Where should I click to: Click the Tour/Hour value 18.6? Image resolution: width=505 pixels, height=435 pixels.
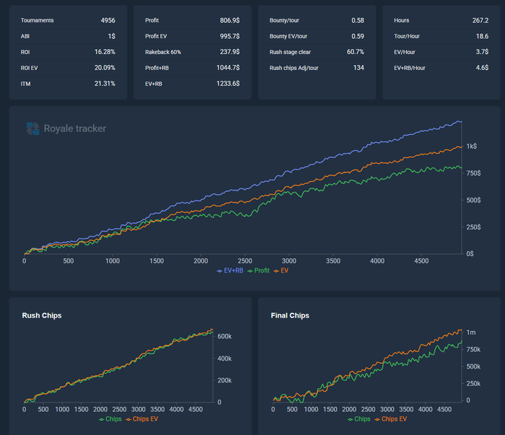click(482, 36)
